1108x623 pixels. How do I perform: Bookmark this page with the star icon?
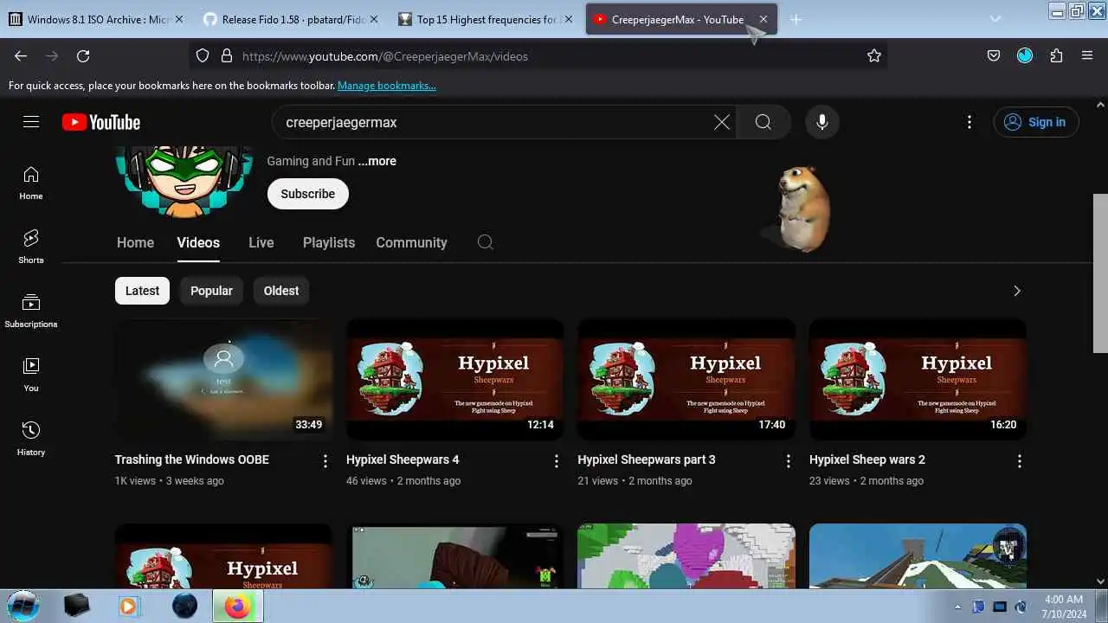coord(874,55)
